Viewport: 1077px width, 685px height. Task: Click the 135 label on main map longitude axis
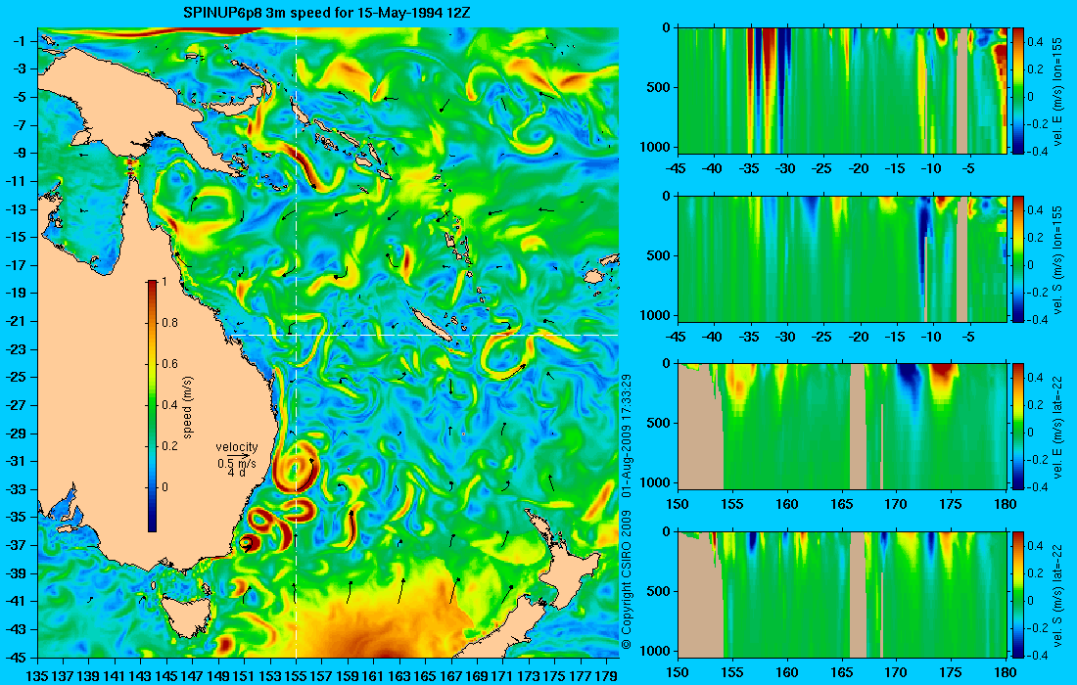(x=37, y=676)
